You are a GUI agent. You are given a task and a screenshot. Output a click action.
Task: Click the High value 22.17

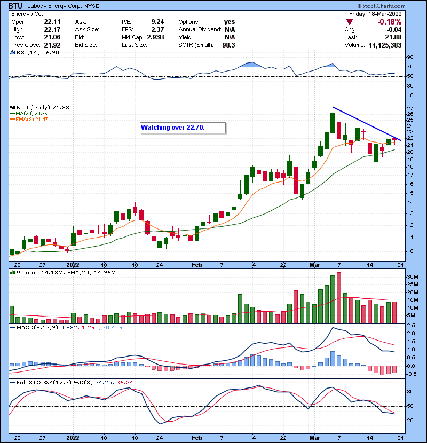click(52, 29)
